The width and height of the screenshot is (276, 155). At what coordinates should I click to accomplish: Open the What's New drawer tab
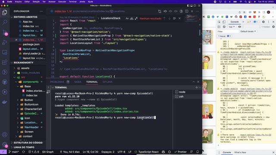240,152
